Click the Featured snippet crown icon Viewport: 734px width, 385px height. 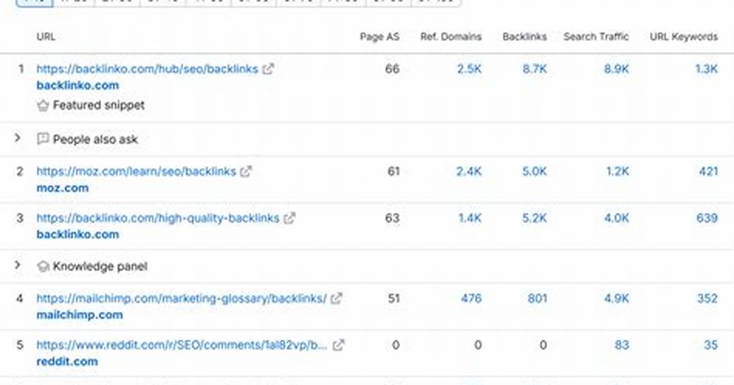click(x=43, y=105)
